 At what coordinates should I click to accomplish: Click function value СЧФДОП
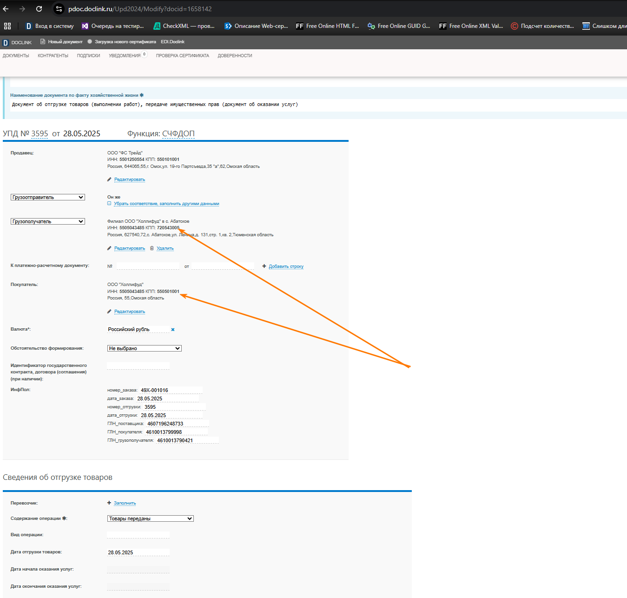point(178,134)
